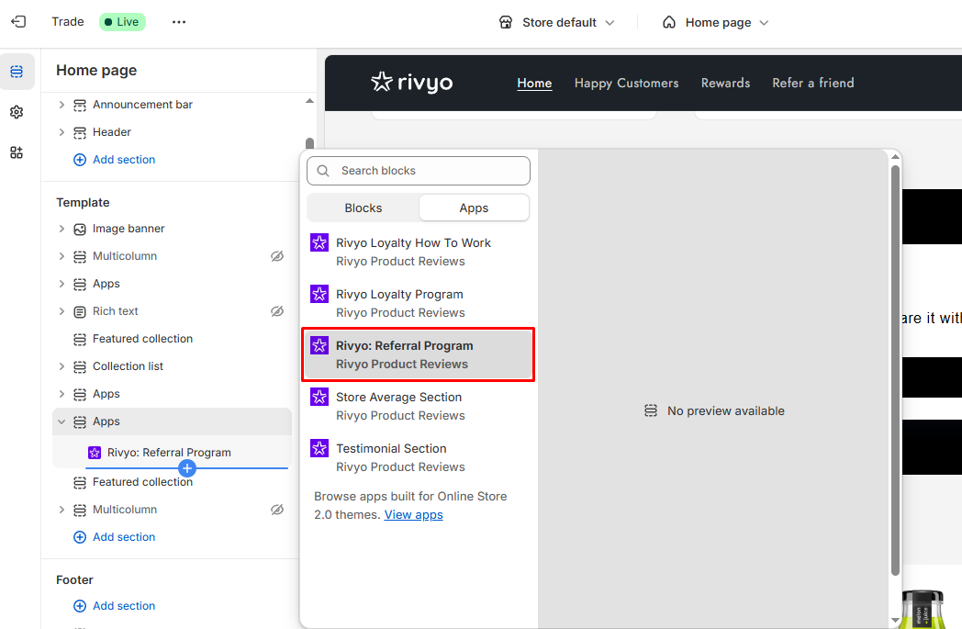This screenshot has height=629, width=962.
Task: Select Testimonial Section app block
Action: tap(419, 458)
